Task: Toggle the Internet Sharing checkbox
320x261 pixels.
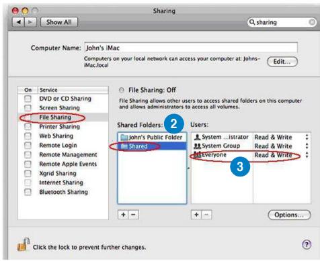Action: click(x=28, y=182)
